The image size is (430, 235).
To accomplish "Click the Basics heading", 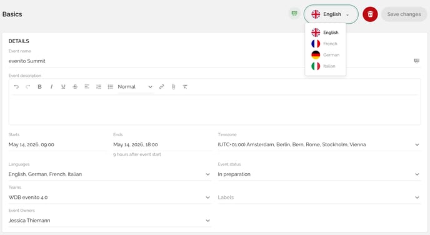I will tap(12, 14).
